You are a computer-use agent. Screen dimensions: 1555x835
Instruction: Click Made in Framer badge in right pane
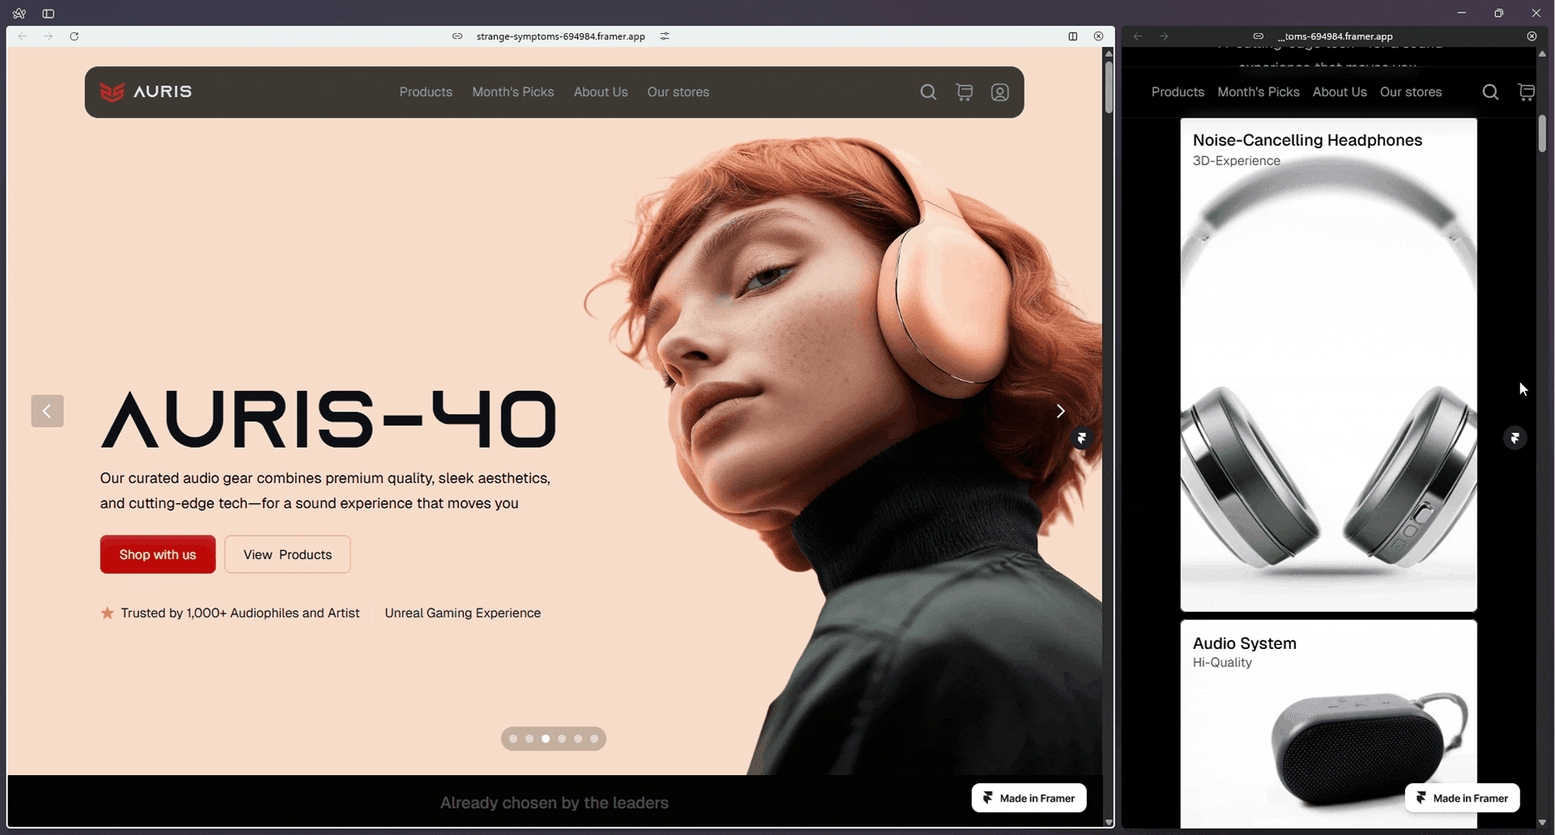coord(1462,798)
